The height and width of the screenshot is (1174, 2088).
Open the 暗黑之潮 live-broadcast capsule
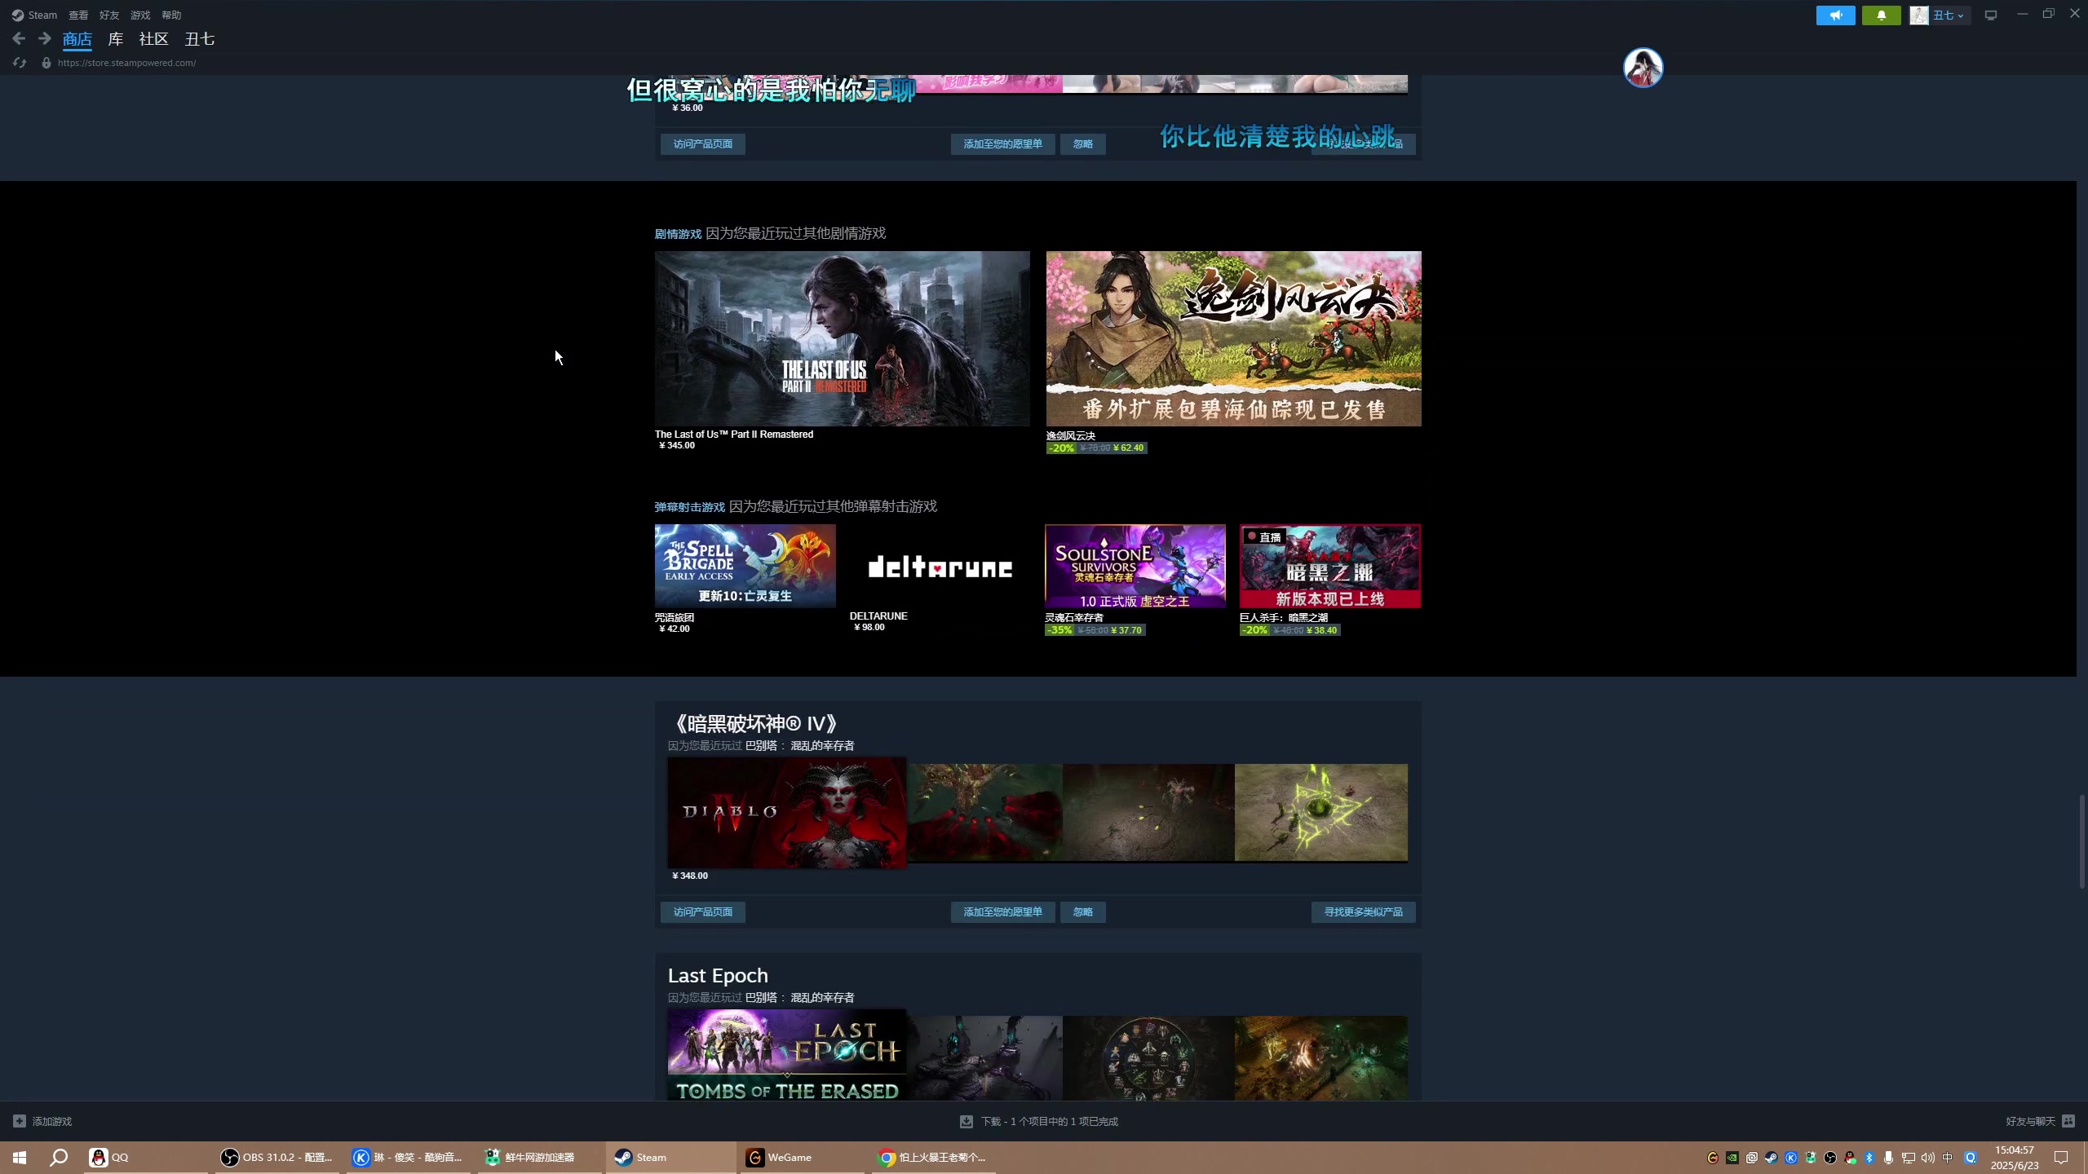tap(1329, 566)
